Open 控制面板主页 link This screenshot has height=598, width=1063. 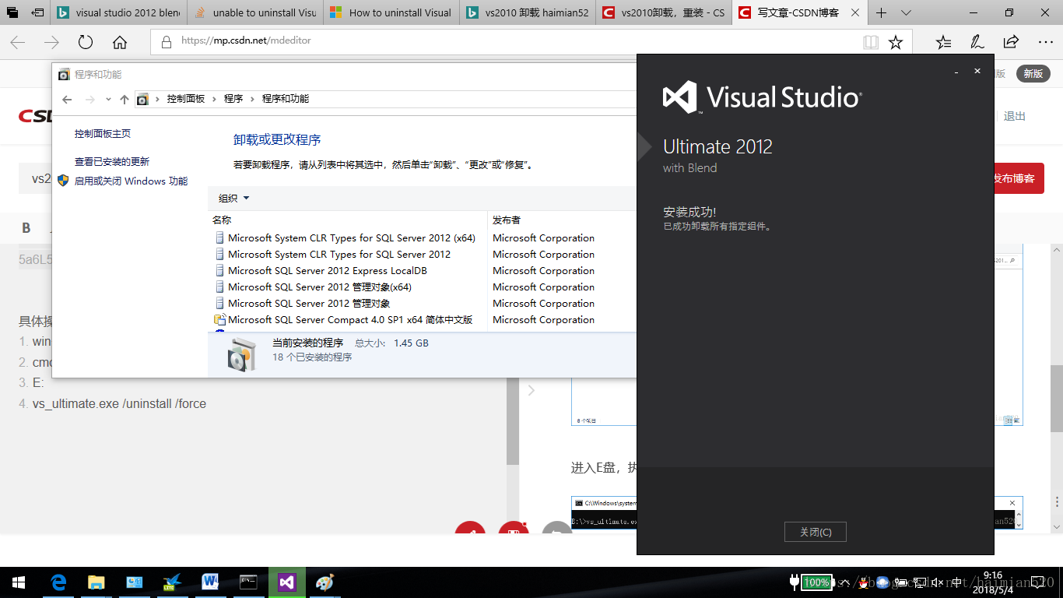(103, 134)
